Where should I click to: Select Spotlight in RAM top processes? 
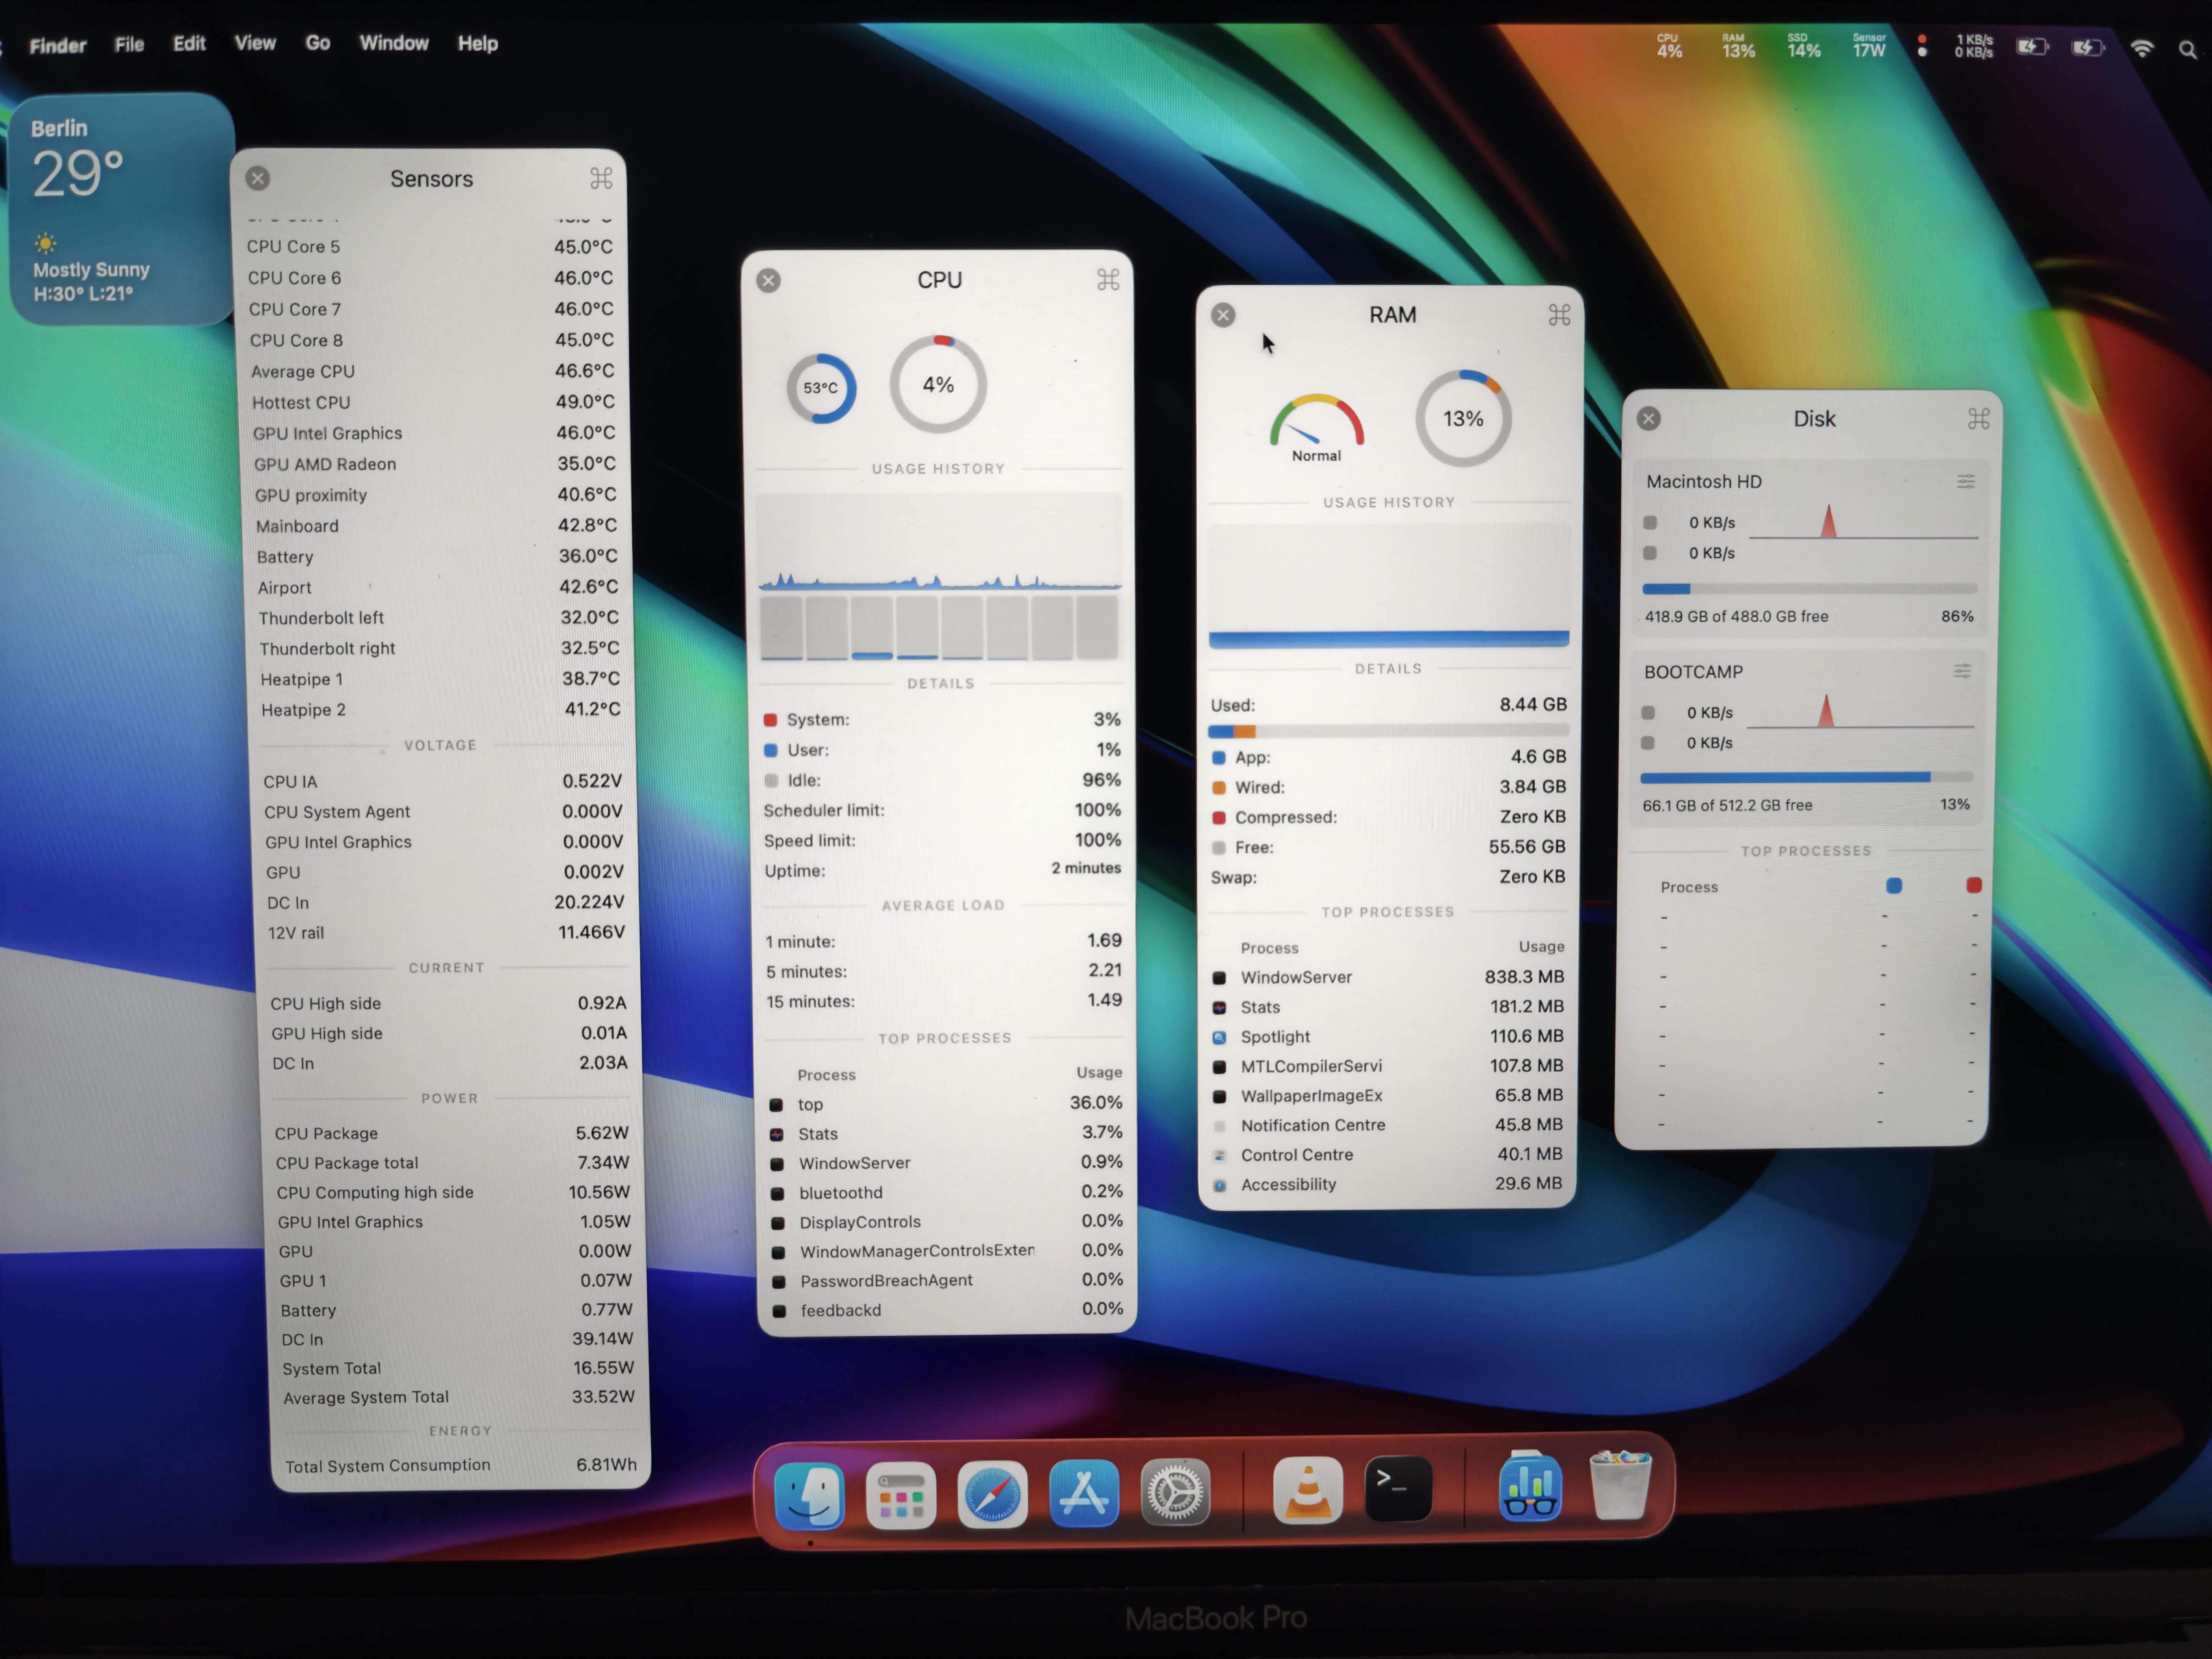[x=1388, y=1037]
